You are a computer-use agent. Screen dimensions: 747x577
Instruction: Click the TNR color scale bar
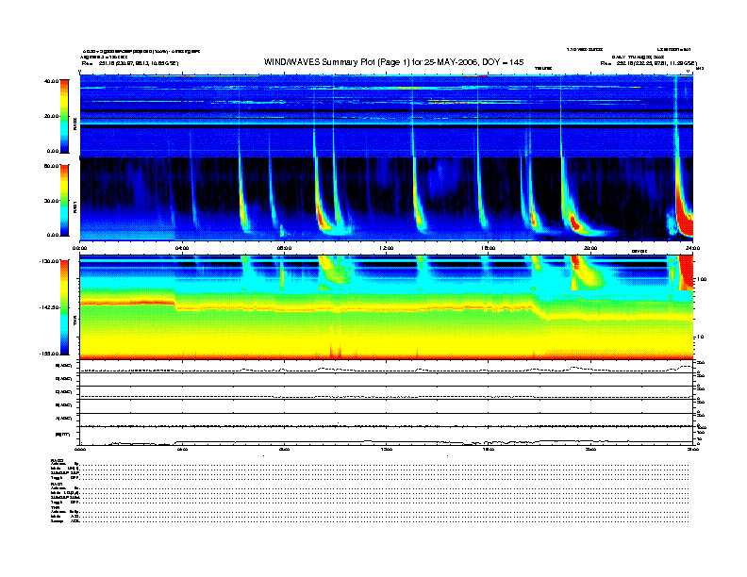click(x=64, y=307)
